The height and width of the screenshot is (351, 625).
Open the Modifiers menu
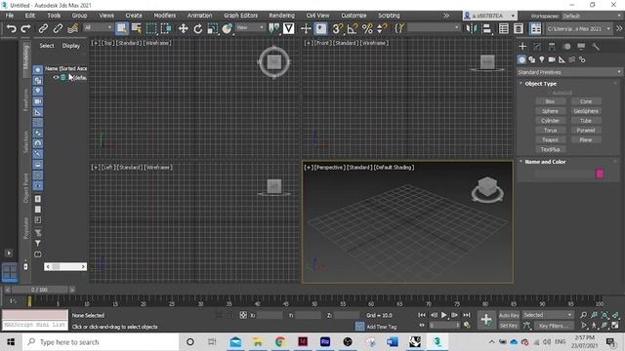click(165, 16)
